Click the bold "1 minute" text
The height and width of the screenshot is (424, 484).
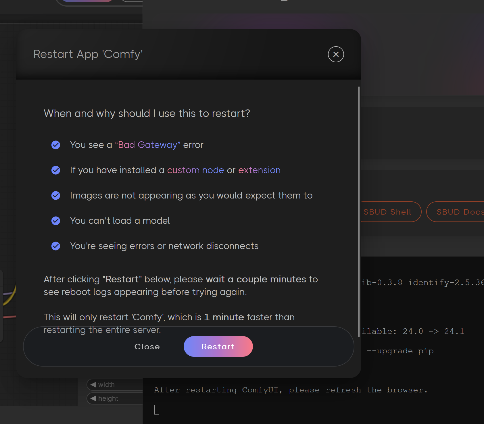[x=224, y=317]
